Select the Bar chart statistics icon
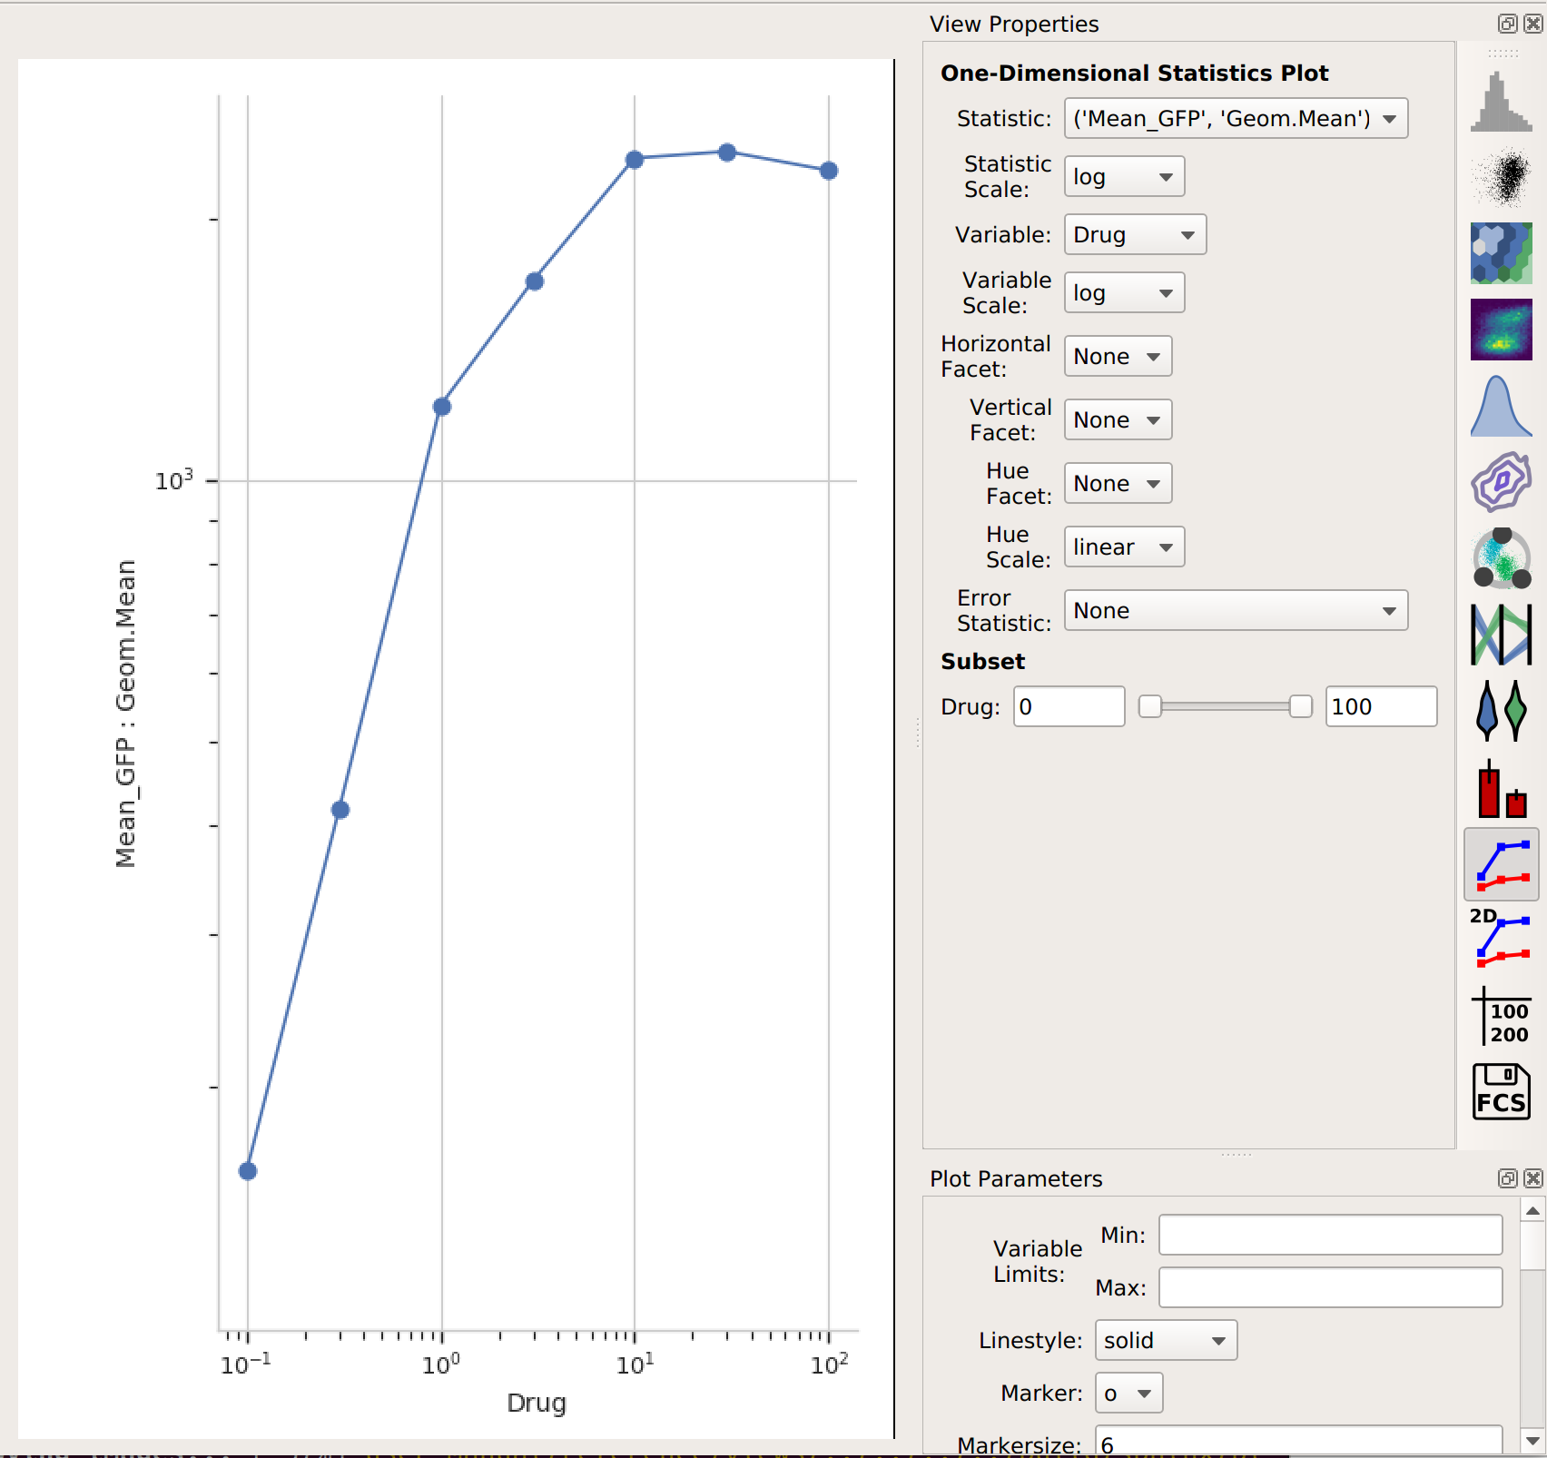 point(1501,787)
